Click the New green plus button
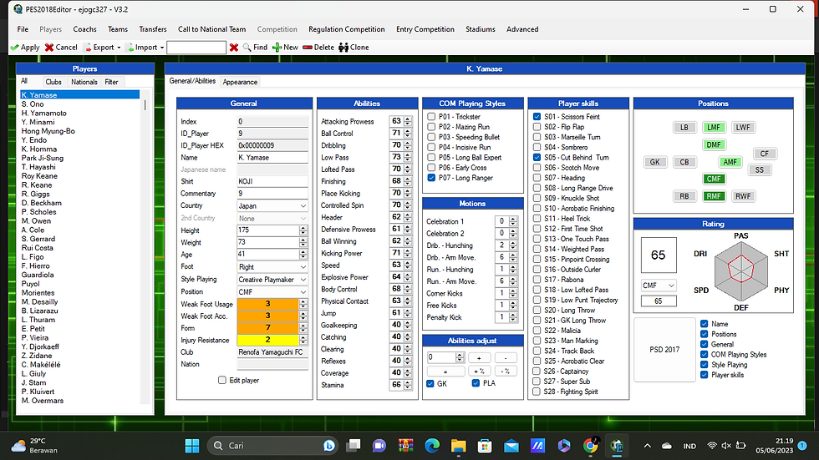 (285, 47)
